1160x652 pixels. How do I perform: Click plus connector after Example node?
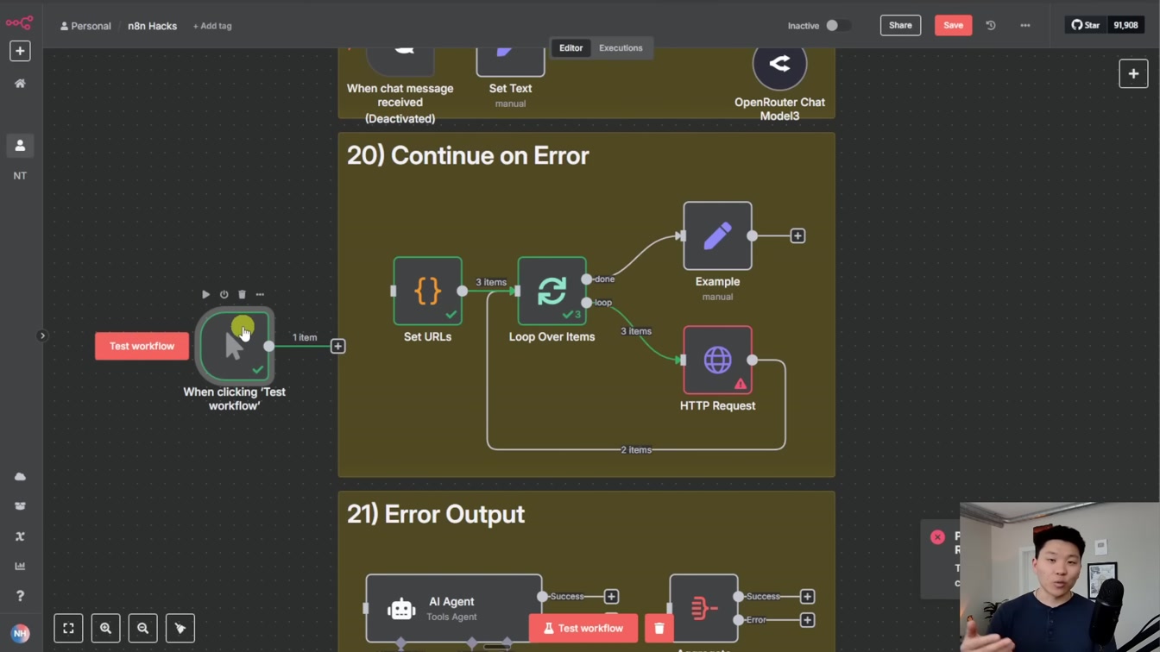[x=797, y=235]
